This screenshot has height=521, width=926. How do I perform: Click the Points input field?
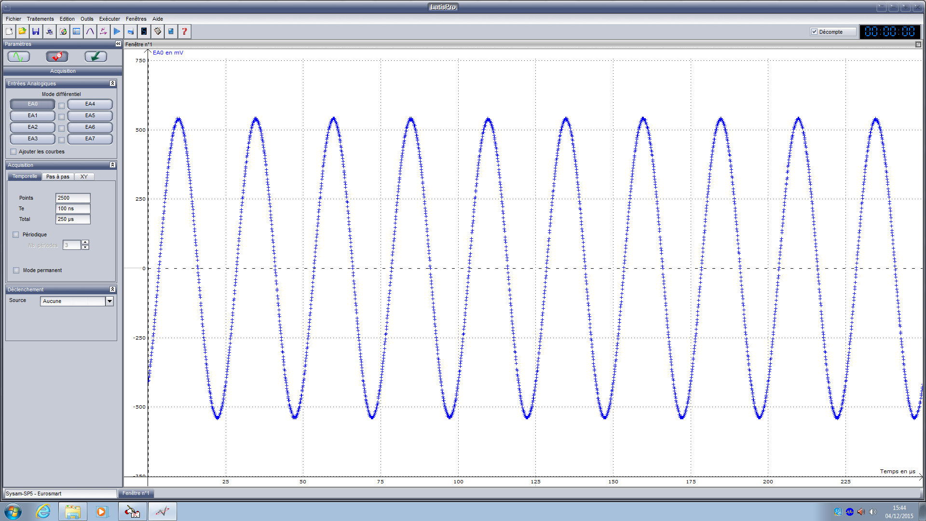pyautogui.click(x=73, y=198)
